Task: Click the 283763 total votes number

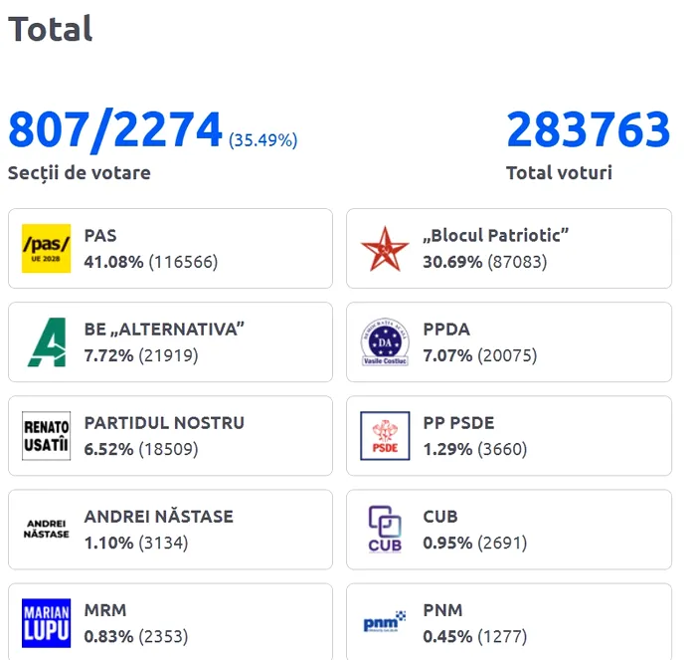Action: [x=589, y=130]
